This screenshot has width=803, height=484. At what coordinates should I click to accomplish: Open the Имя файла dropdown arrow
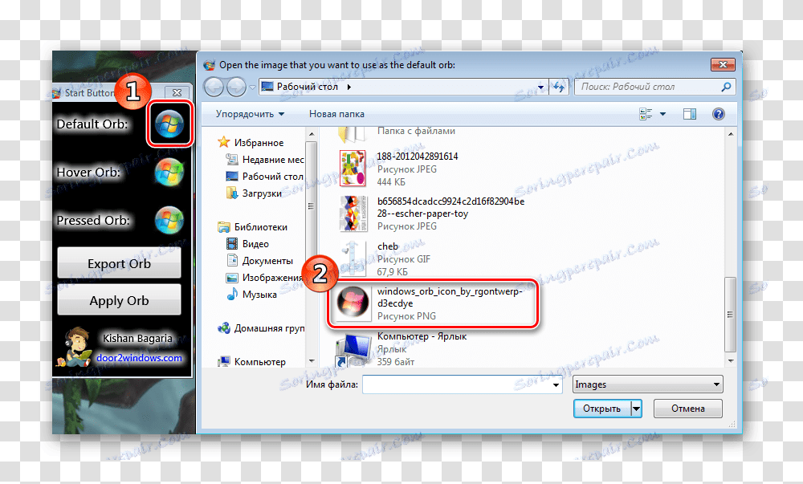click(556, 384)
